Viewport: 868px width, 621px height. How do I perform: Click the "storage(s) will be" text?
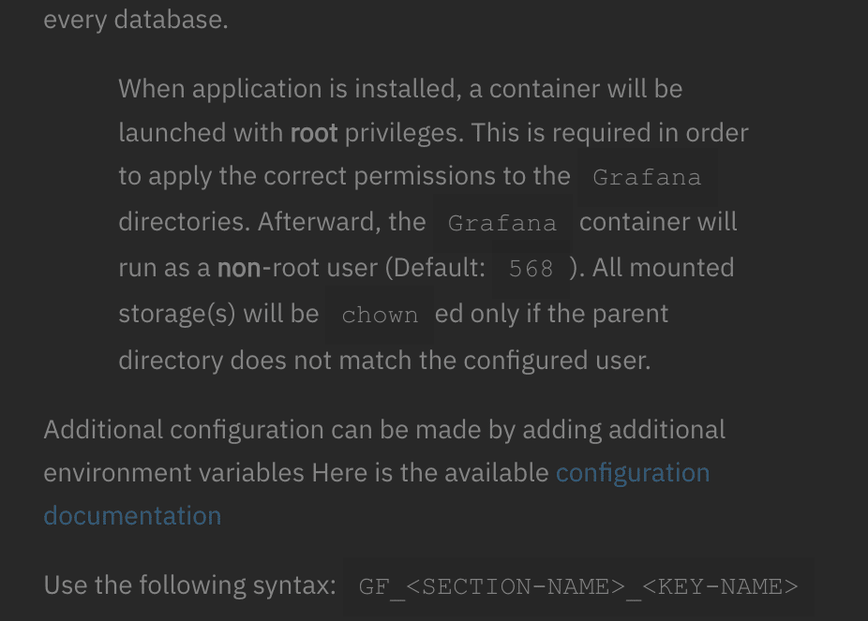[x=218, y=314]
